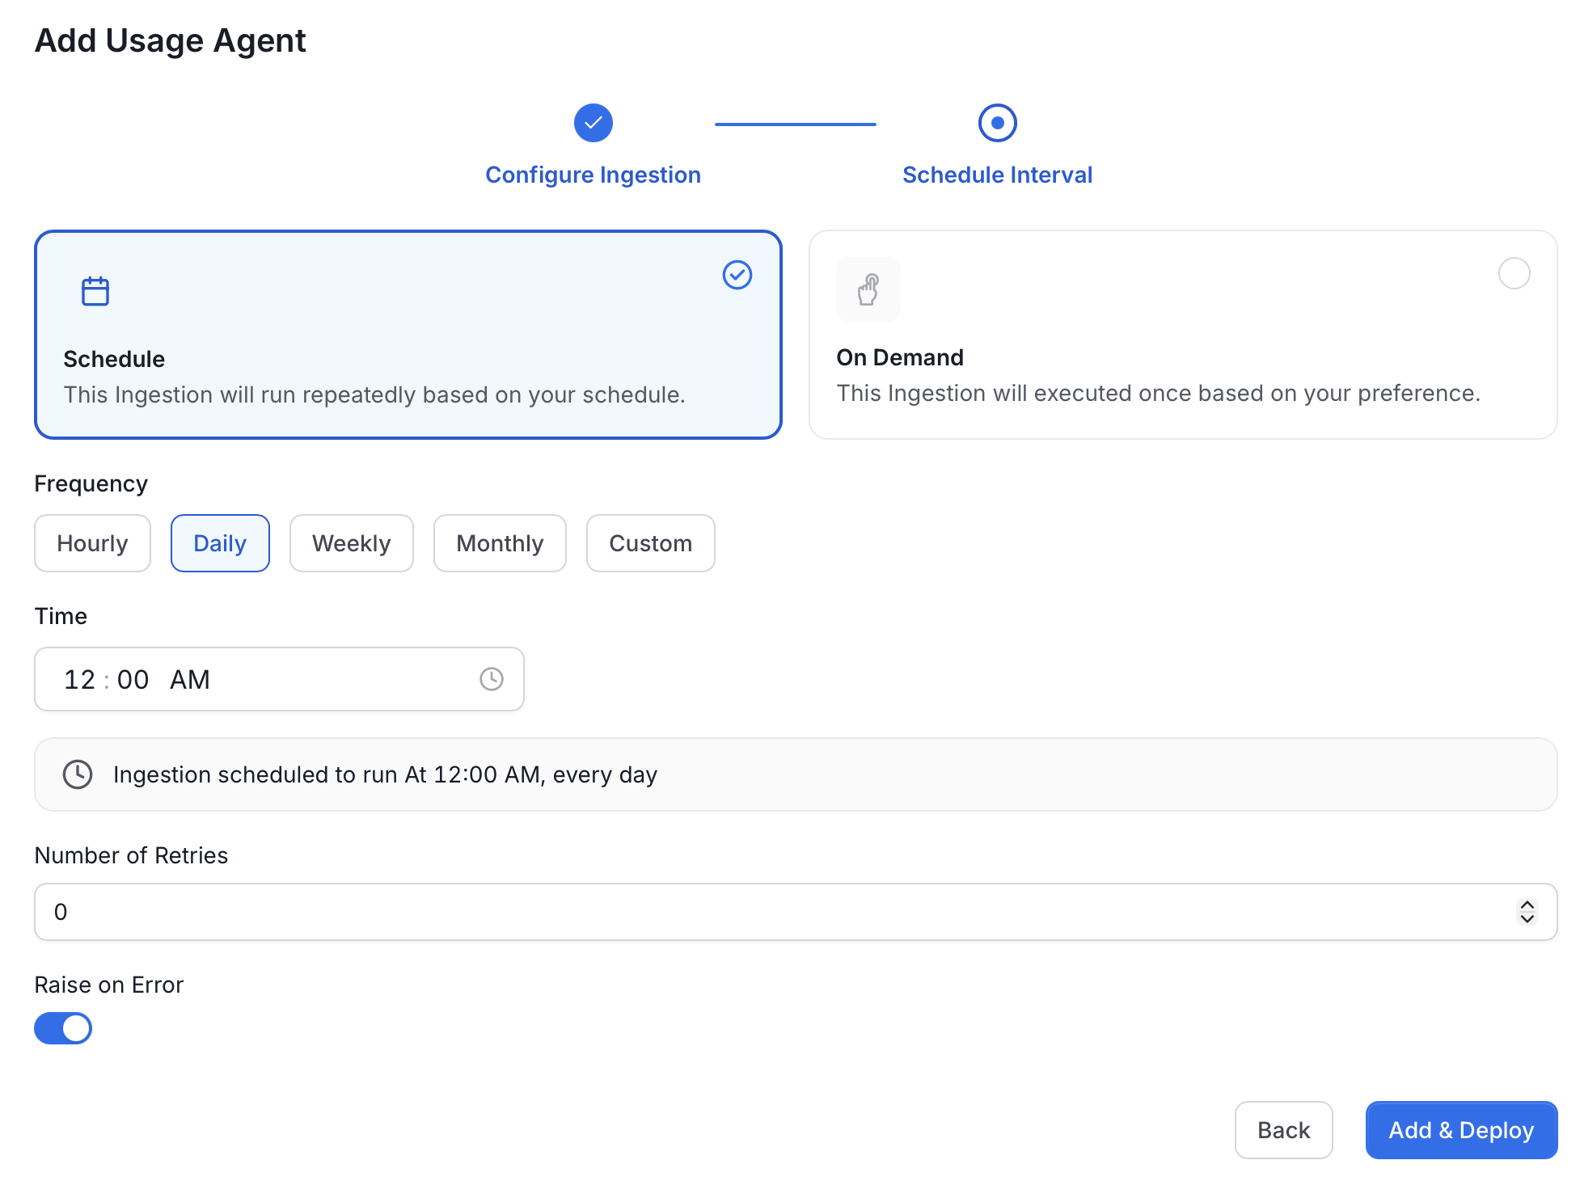Click the Raise on Error label
The height and width of the screenshot is (1177, 1580).
click(x=109, y=985)
